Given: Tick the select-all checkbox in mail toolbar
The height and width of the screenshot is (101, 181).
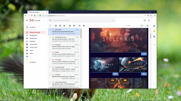Looking at the screenshot, I should point(50,26).
